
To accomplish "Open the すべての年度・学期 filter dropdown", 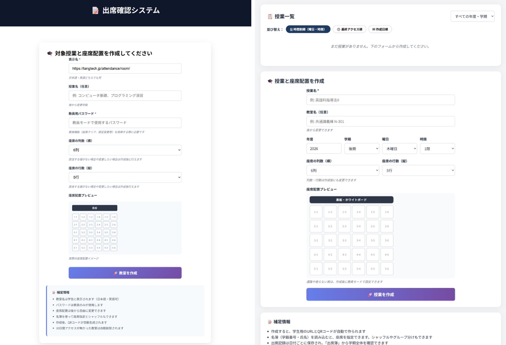I will pos(472,16).
